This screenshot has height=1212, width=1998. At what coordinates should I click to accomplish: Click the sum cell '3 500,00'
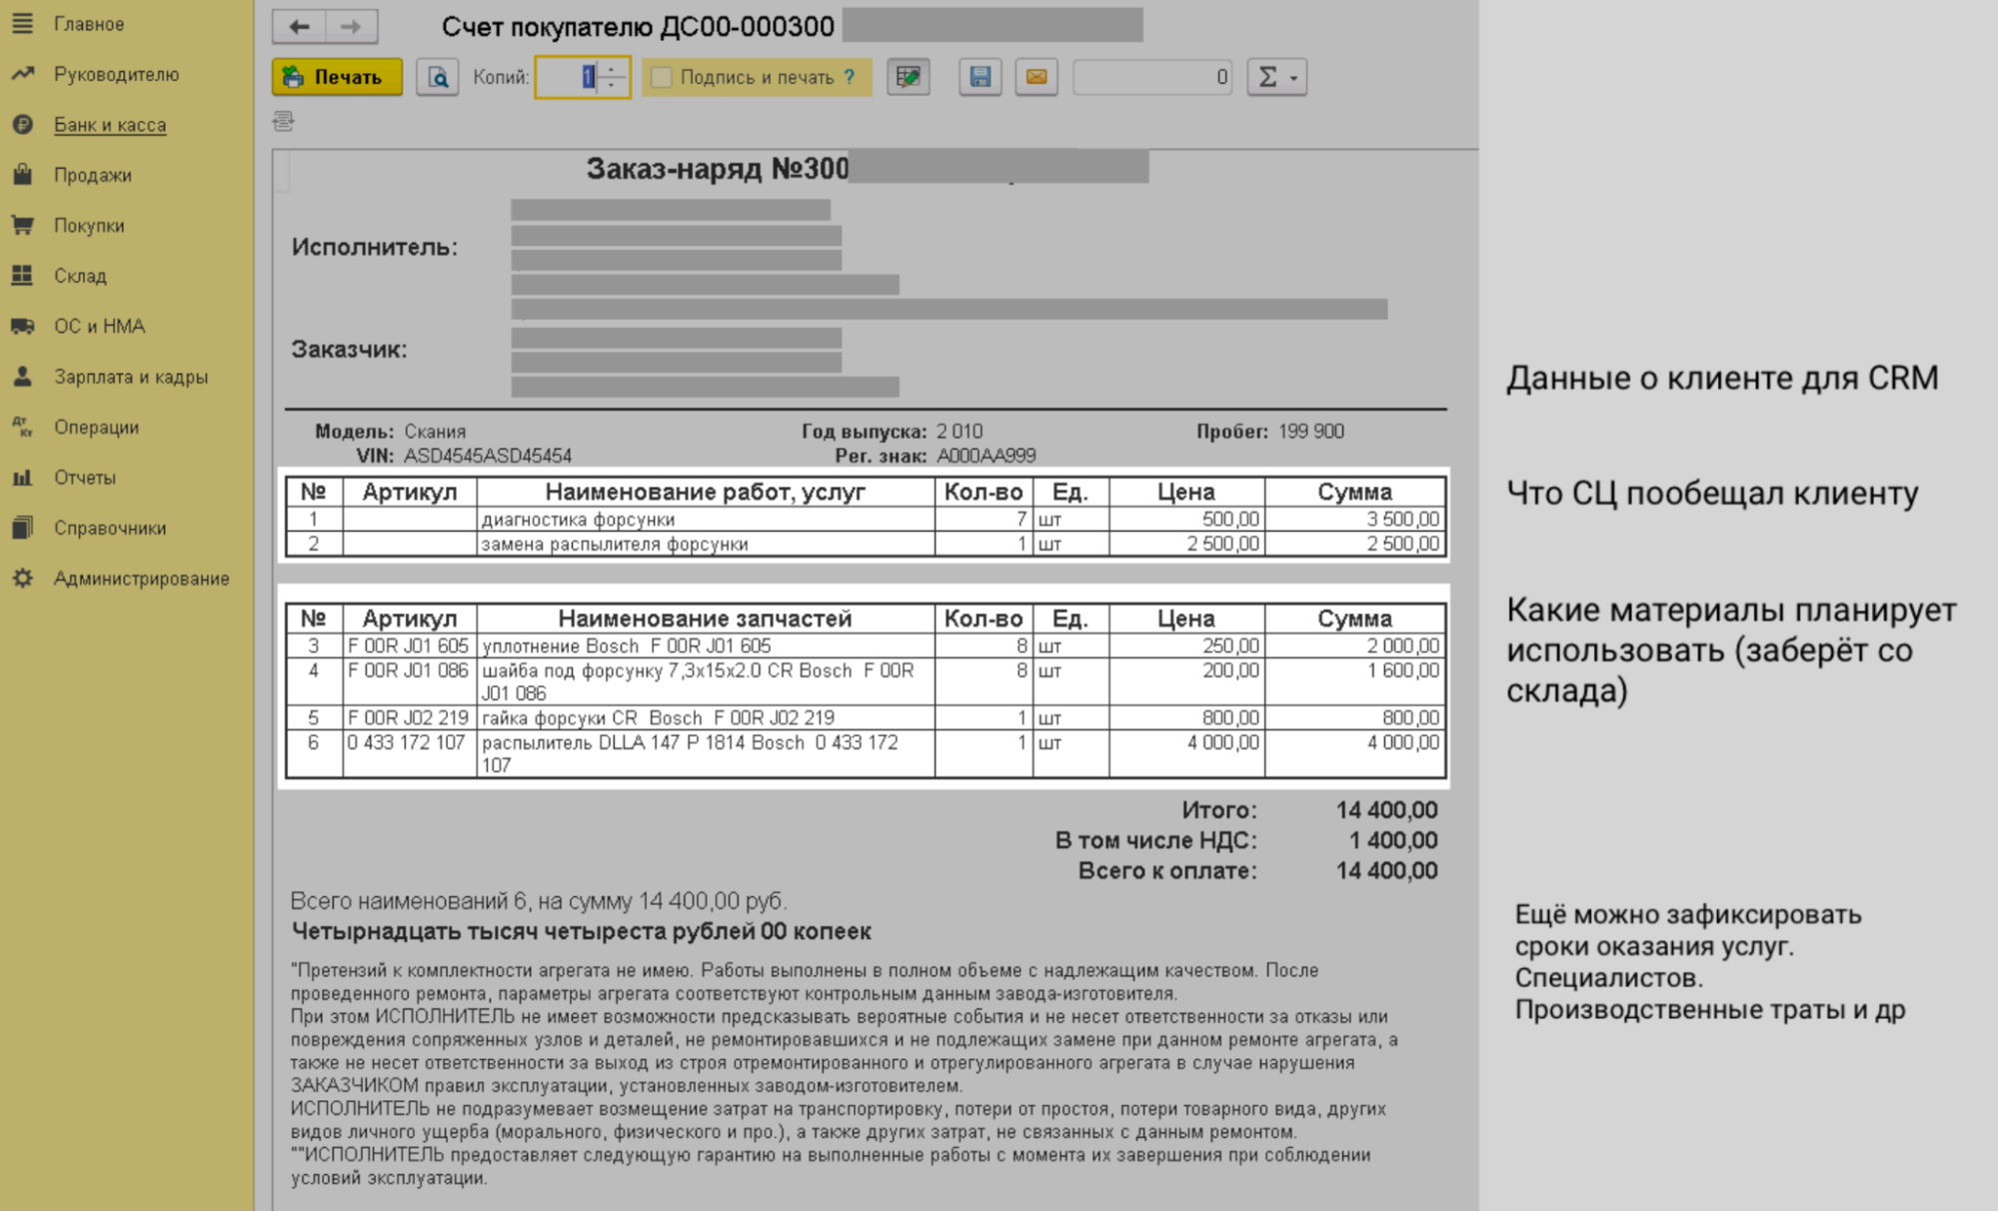coord(1354,520)
